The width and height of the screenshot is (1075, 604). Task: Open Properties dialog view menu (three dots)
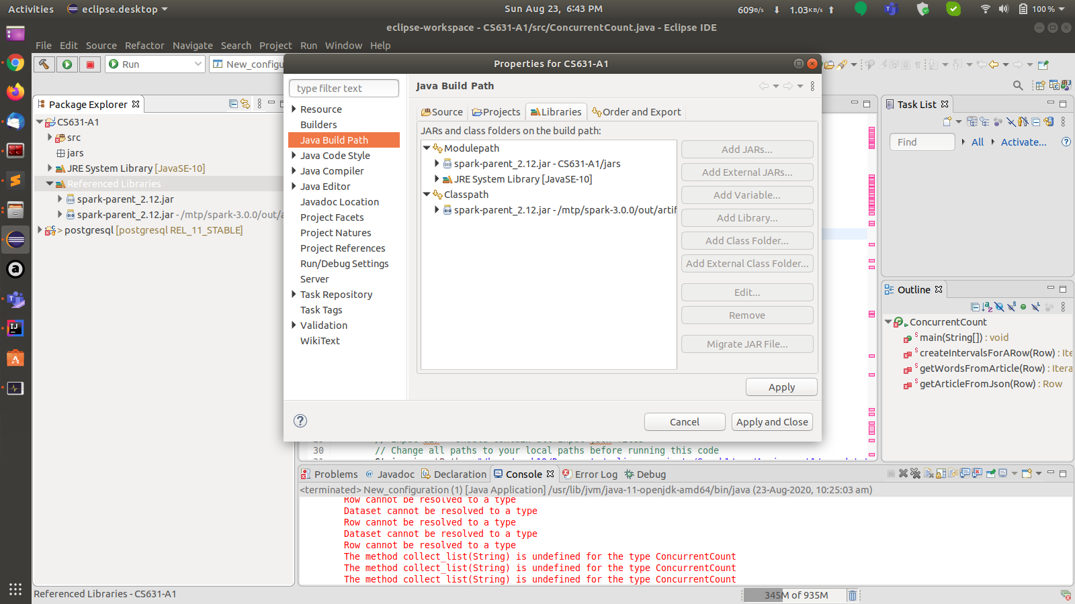click(x=812, y=86)
